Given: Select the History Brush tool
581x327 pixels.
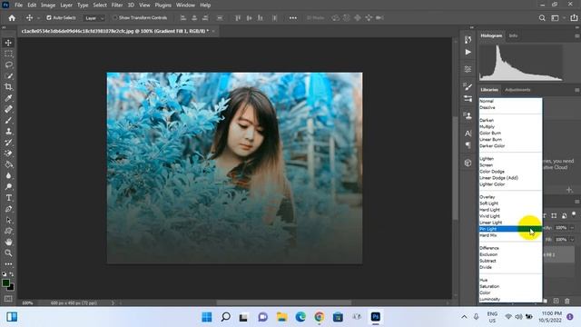Looking at the screenshot, I should (x=8, y=143).
